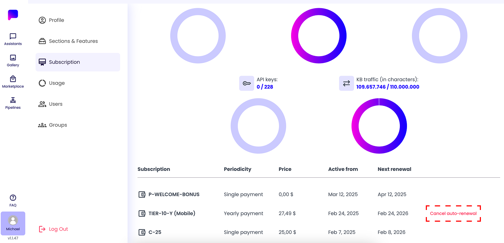The image size is (504, 243).
Task: Open the Assistants chat icon
Action: (13, 36)
